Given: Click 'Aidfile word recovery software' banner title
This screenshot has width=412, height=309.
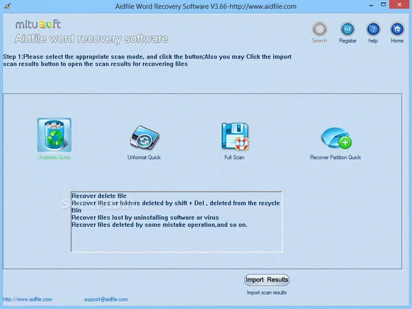Looking at the screenshot, I should [91, 38].
